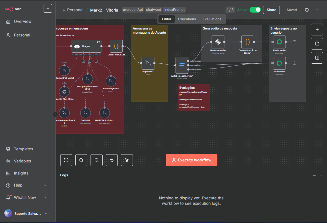The height and width of the screenshot is (223, 327).
Task: Toggle the Active workflow switch off
Action: 255,10
